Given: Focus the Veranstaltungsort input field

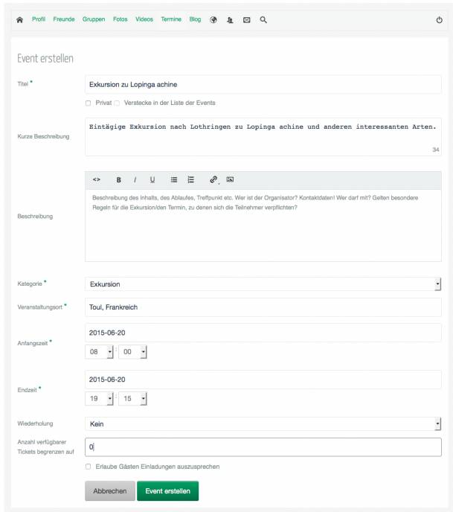Looking at the screenshot, I should (263, 307).
